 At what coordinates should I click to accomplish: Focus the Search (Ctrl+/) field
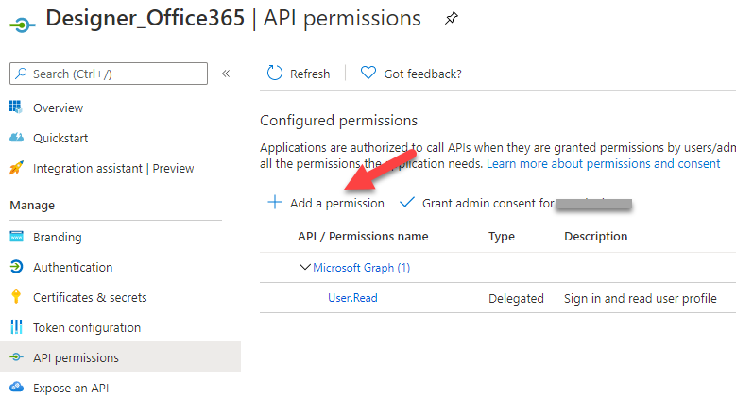(x=109, y=74)
